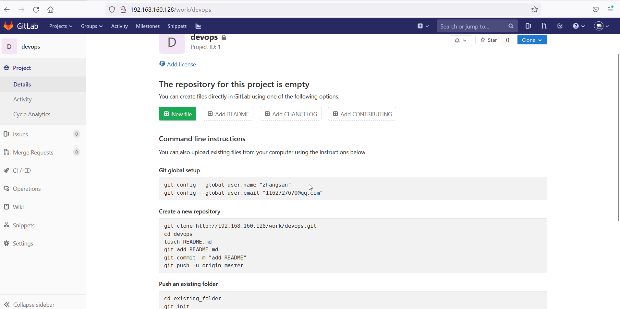Image resolution: width=620 pixels, height=309 pixels.
Task: Collapse the left sidebar
Action: [29, 304]
